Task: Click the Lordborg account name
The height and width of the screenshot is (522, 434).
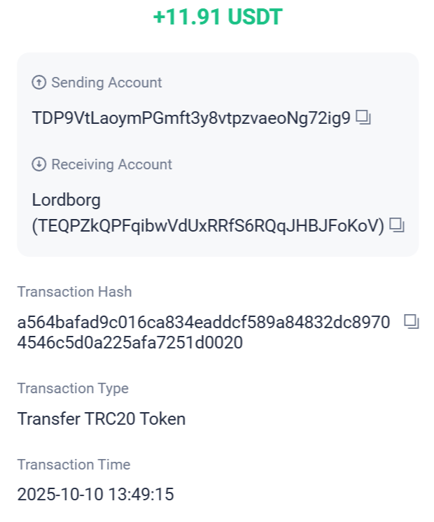Action: pyautogui.click(x=66, y=200)
